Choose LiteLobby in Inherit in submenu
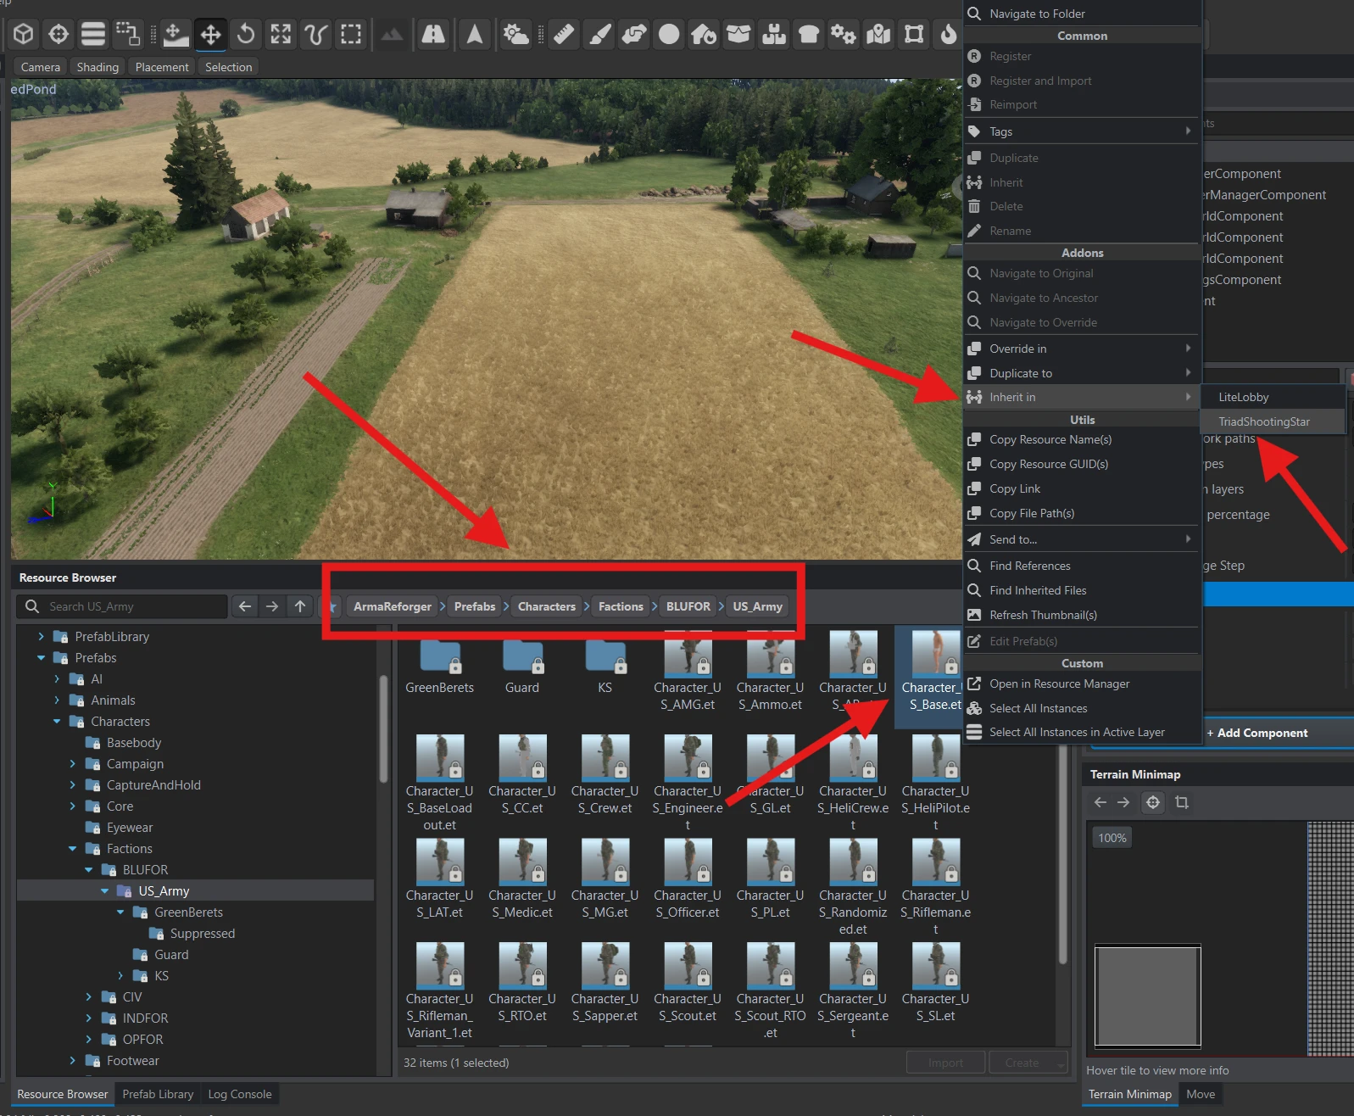The width and height of the screenshot is (1354, 1116). 1273,397
